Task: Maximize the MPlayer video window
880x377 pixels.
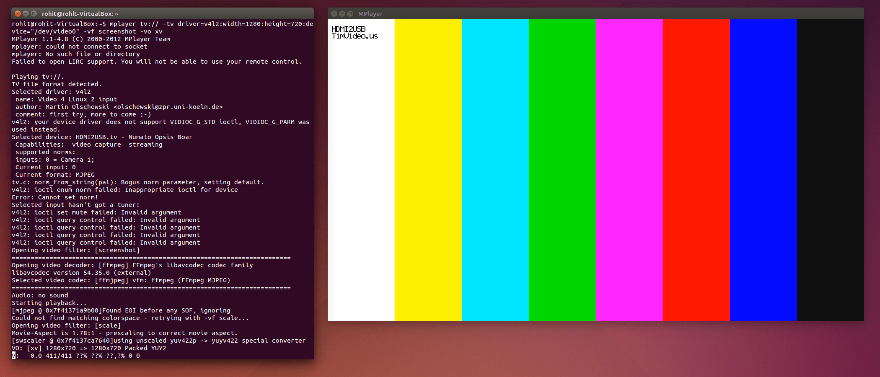Action: [x=350, y=13]
